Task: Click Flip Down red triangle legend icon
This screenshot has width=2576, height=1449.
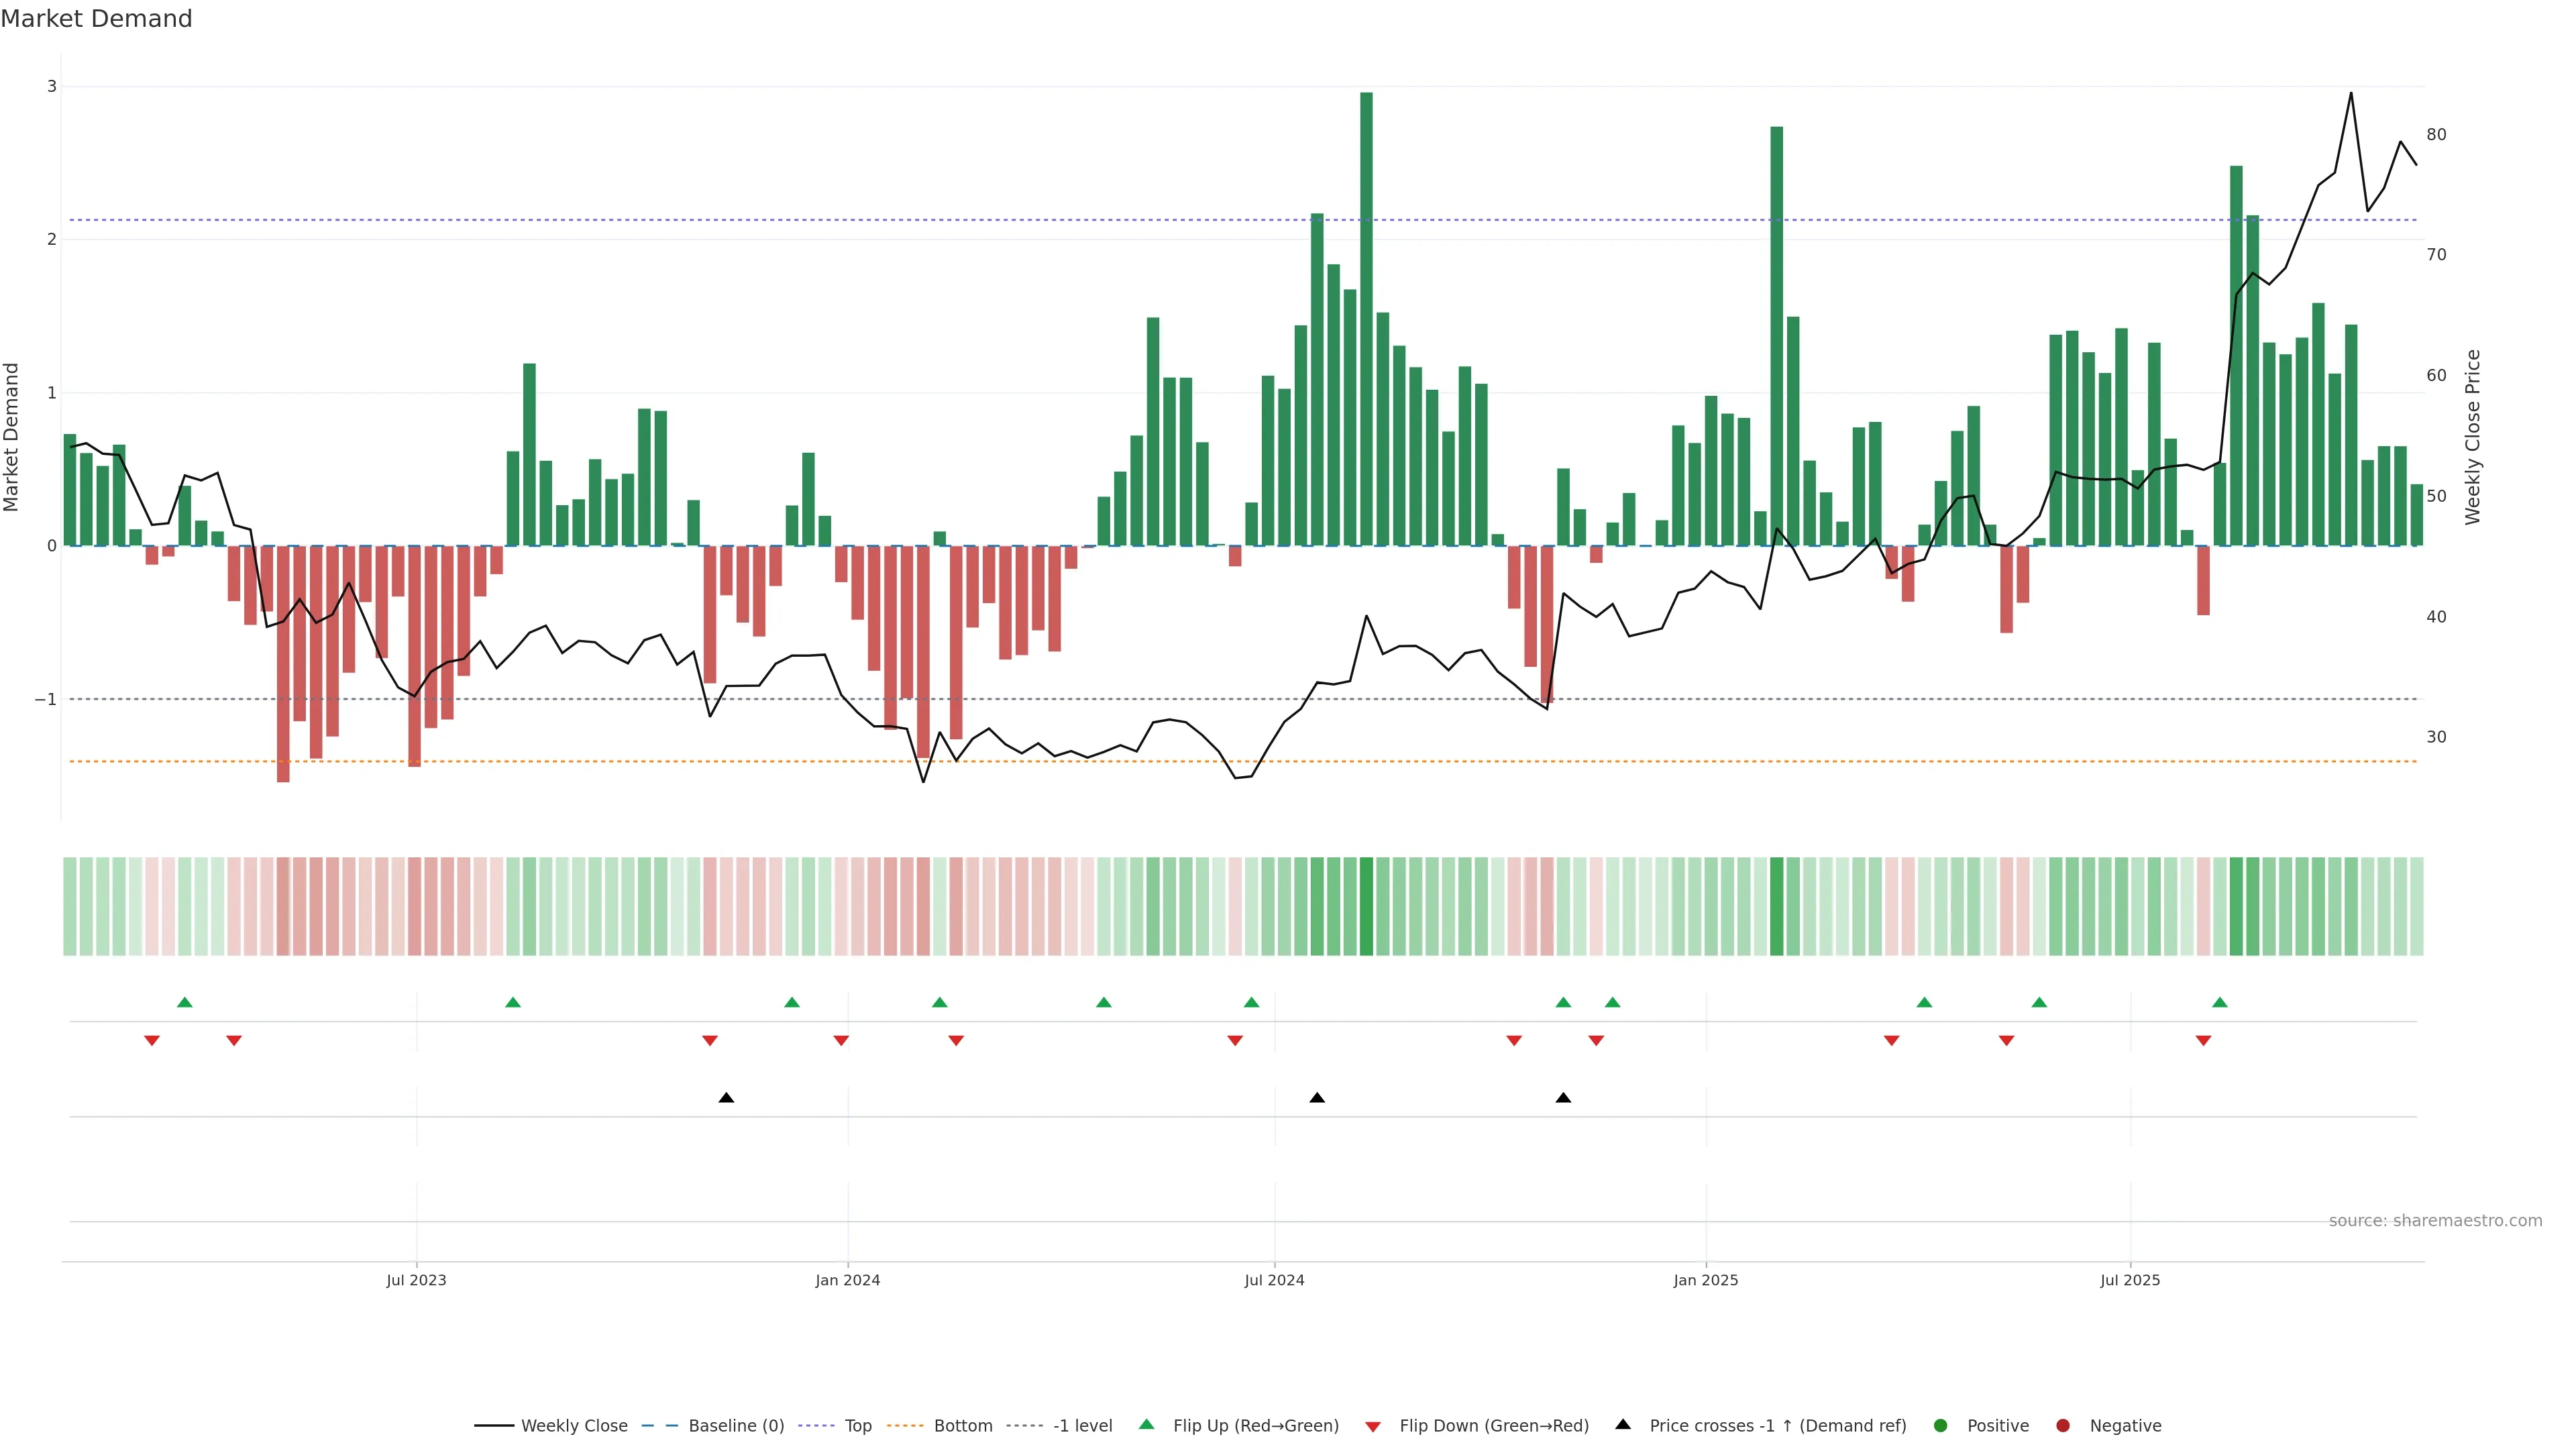Action: point(1373,1426)
